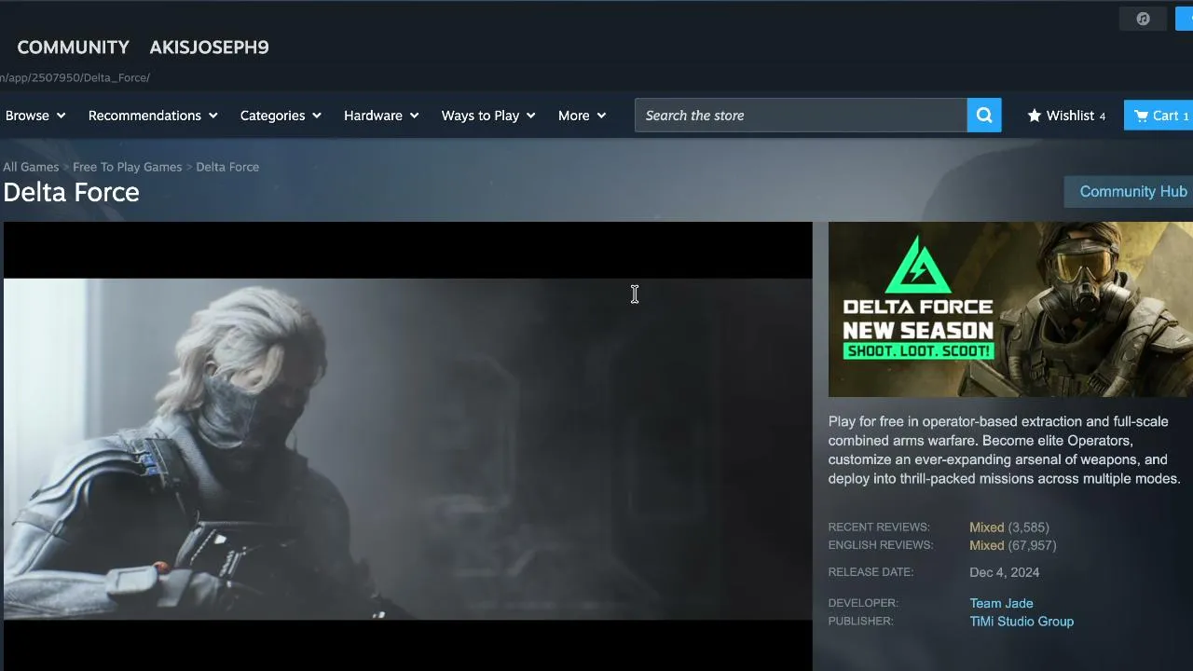Open the AKISJOSEPH9 profile menu

point(209,48)
